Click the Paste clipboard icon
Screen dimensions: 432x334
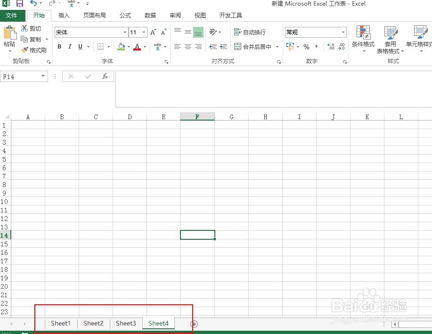[x=10, y=33]
